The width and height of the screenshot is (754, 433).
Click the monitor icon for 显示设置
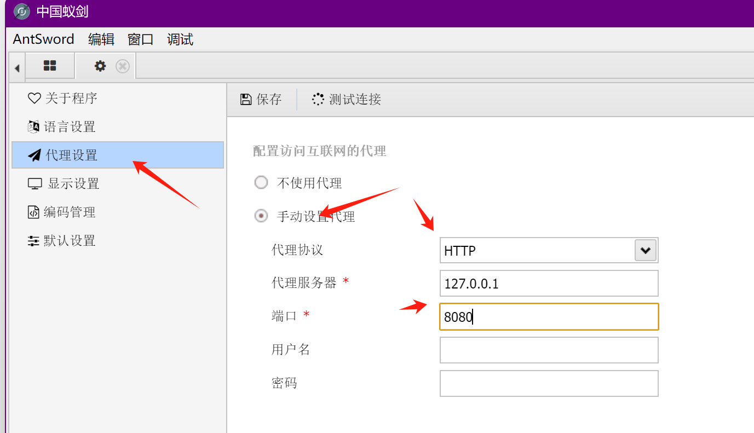point(35,184)
